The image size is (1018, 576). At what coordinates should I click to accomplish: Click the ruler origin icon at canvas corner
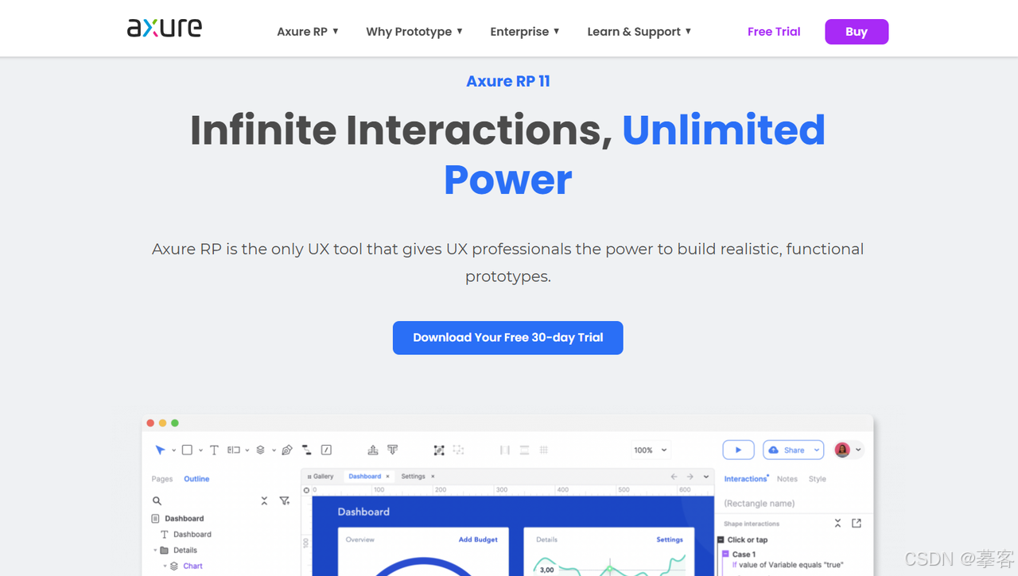[x=306, y=490]
